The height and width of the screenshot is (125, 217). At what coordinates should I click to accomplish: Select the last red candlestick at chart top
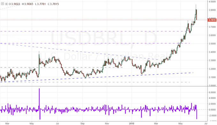coord(197,15)
